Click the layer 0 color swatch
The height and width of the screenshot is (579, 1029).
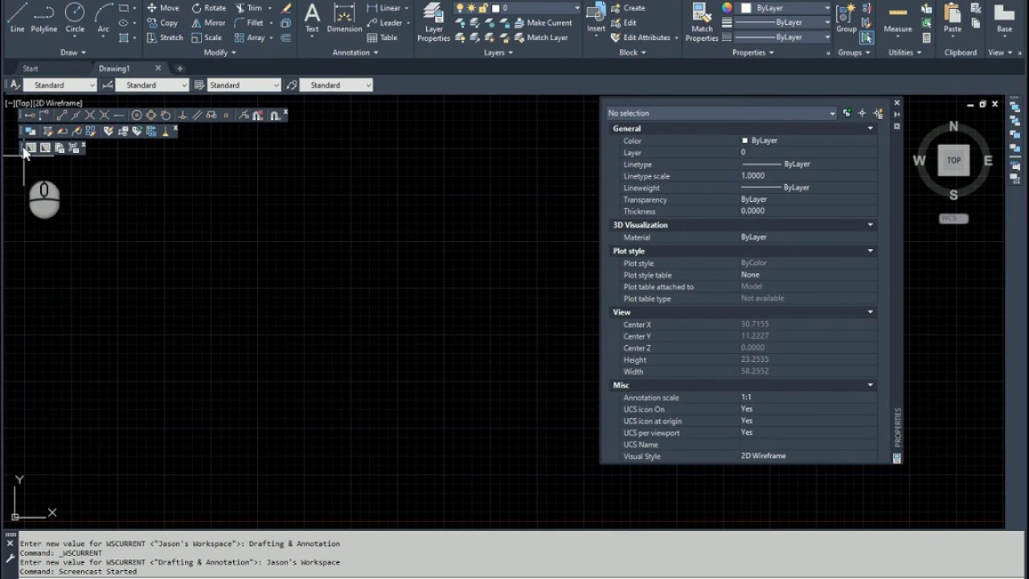pos(496,8)
